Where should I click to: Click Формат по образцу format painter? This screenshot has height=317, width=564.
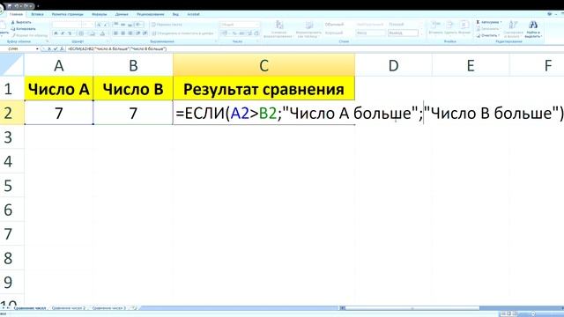coord(29,35)
